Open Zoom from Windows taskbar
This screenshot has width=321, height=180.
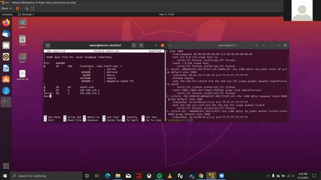[222, 175]
